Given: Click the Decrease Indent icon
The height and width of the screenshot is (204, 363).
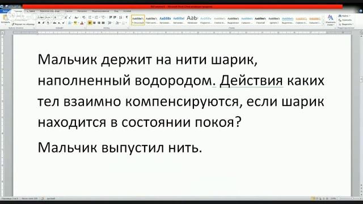Looking at the screenshot, I should (x=111, y=18).
